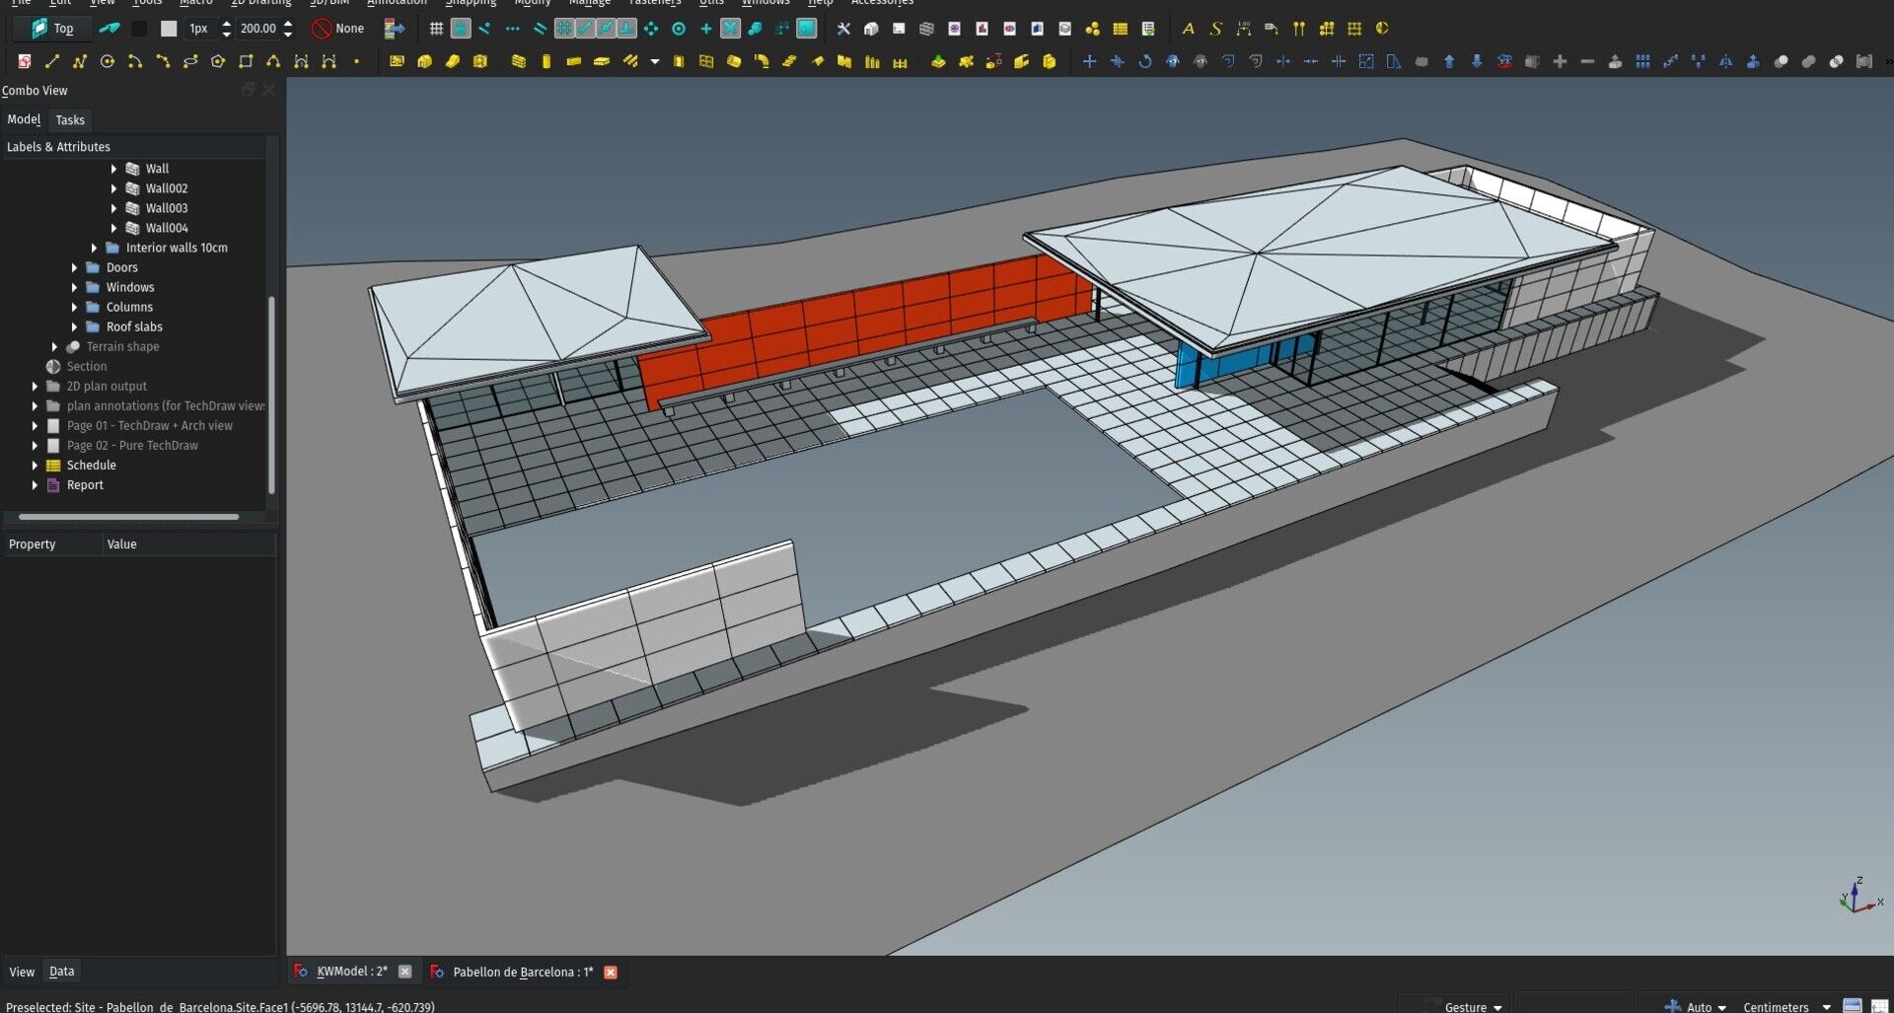Switch to Pabellon de Barcelona document tab
The image size is (1894, 1013).
click(x=523, y=972)
